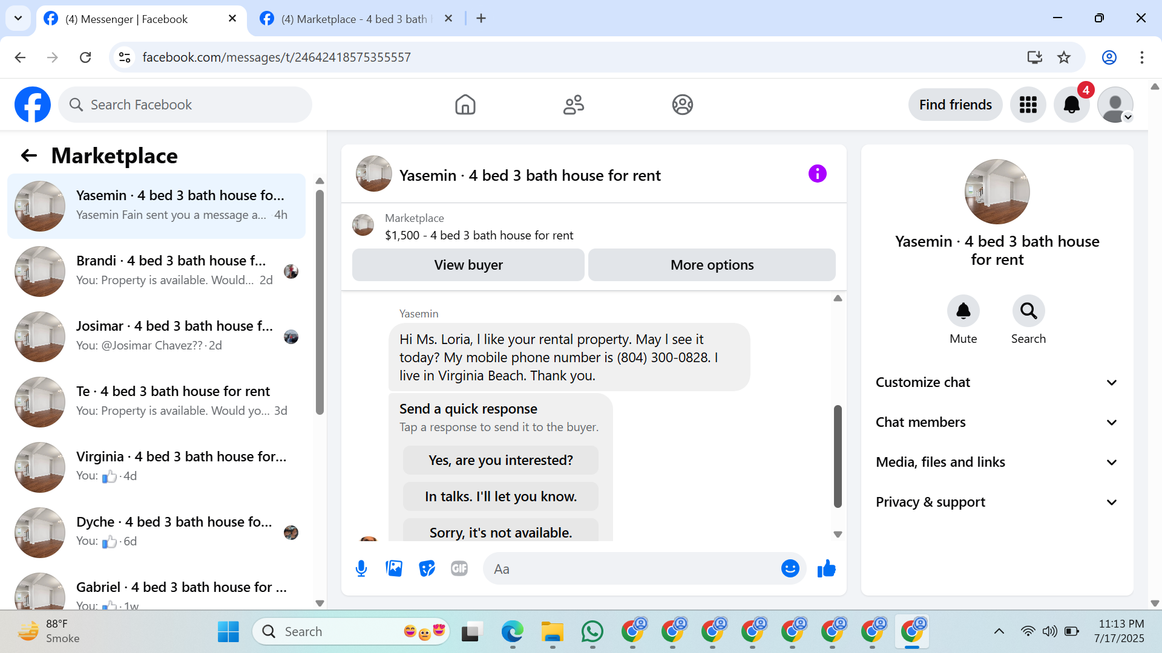1162x653 pixels.
Task: Choose a sticker with the sticker icon
Action: point(427,569)
